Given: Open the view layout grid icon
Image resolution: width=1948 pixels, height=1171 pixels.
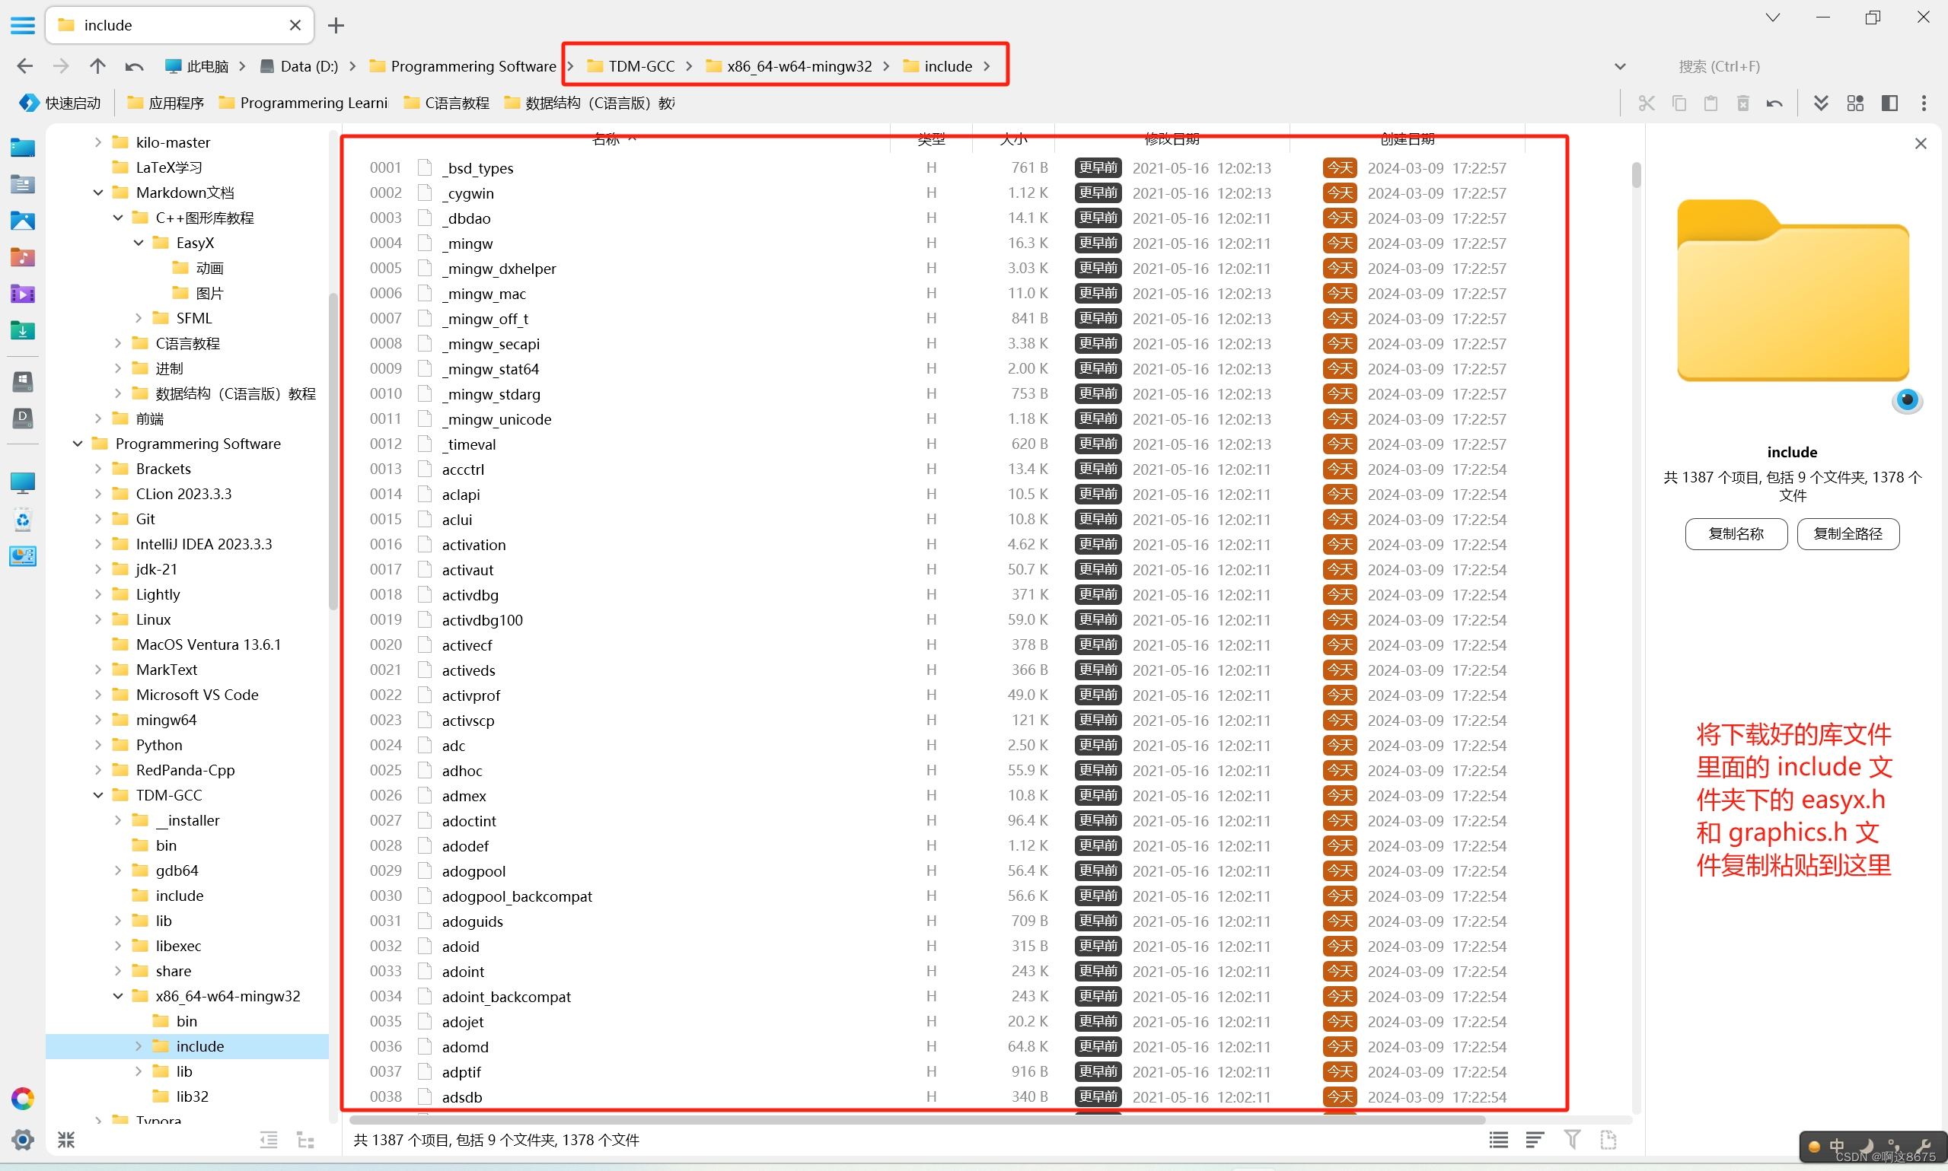Looking at the screenshot, I should 1855,103.
